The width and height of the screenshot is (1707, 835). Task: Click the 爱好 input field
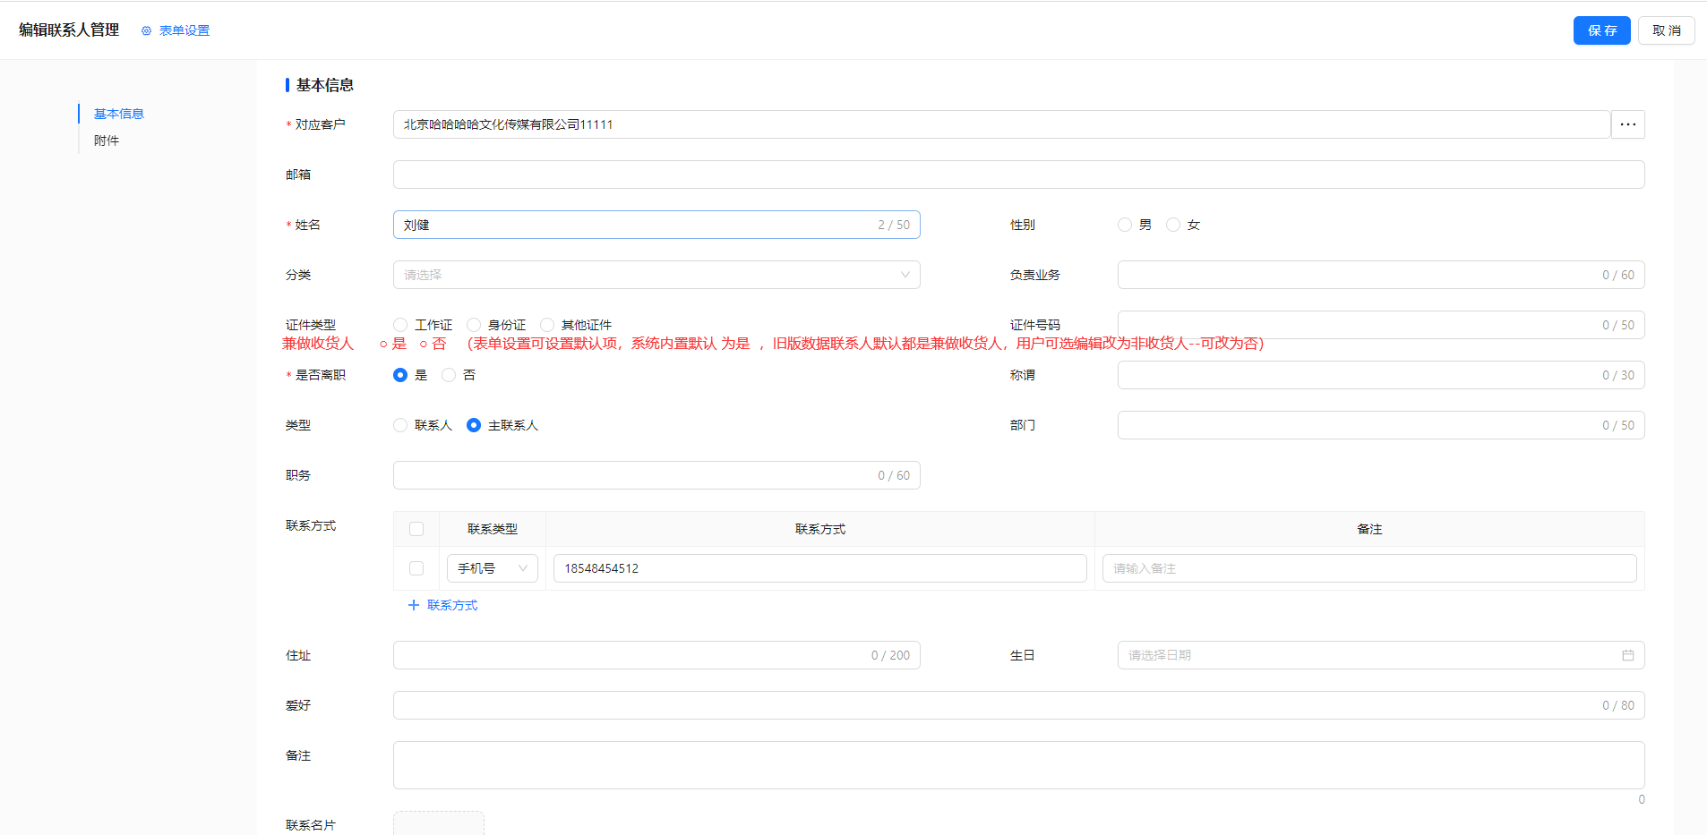pyautogui.click(x=1019, y=705)
